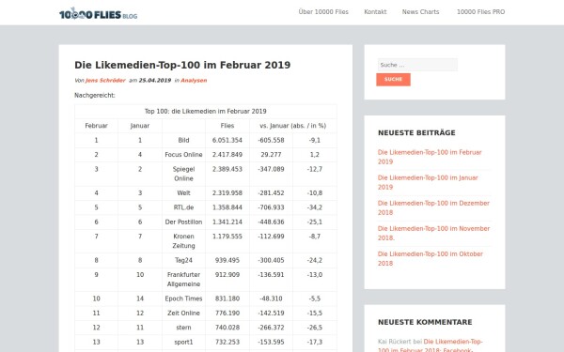Click the Februar column header
The image size is (564, 352).
96,126
